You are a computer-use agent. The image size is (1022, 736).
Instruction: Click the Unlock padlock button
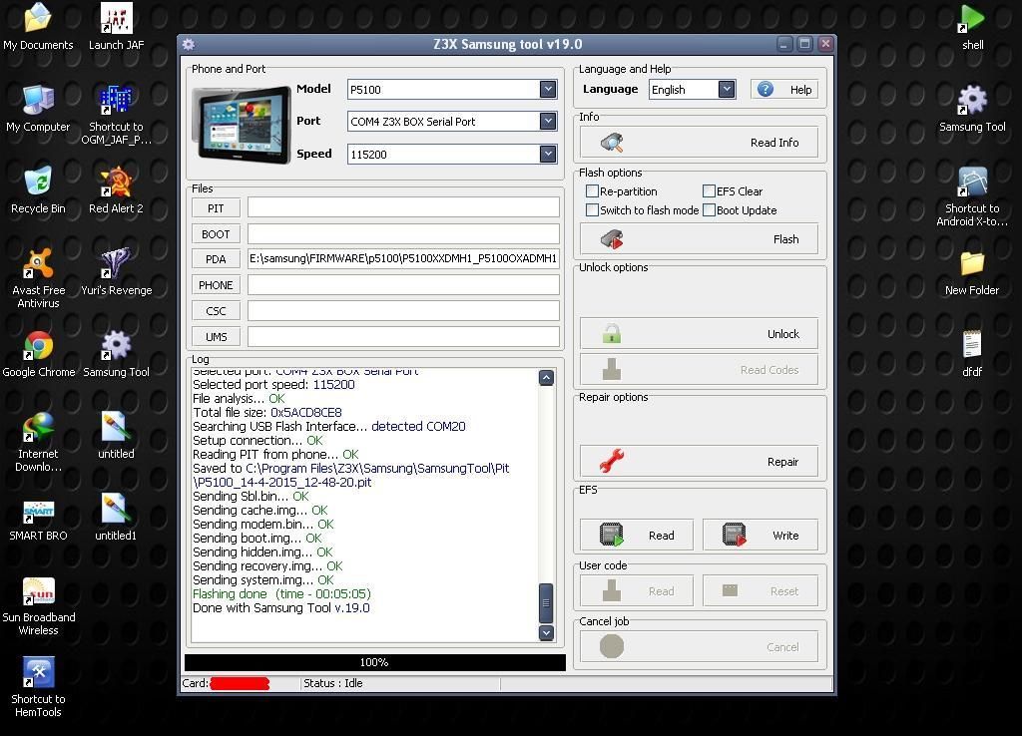[x=699, y=334]
